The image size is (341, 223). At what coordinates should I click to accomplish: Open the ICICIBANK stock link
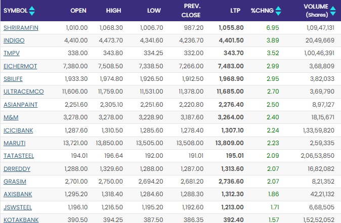[18, 130]
